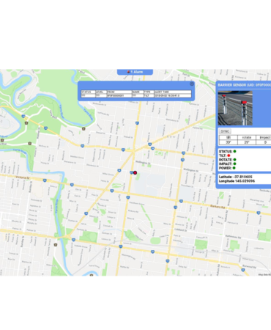Click the SYNC button

pos(225,131)
